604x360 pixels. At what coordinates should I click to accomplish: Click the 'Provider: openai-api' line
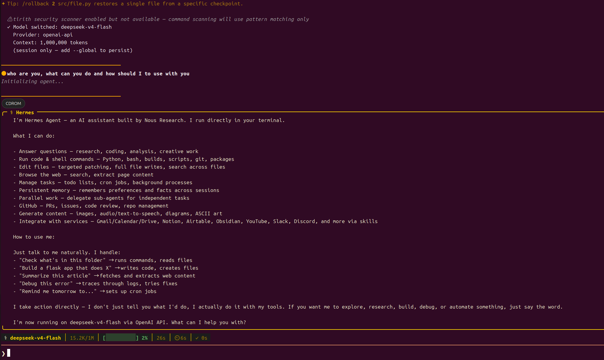pos(43,35)
